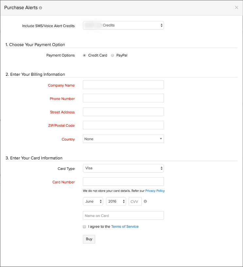This screenshot has height=267, width=243.
Task: Open the expiry month dropdown showing June
Action: pyautogui.click(x=93, y=202)
